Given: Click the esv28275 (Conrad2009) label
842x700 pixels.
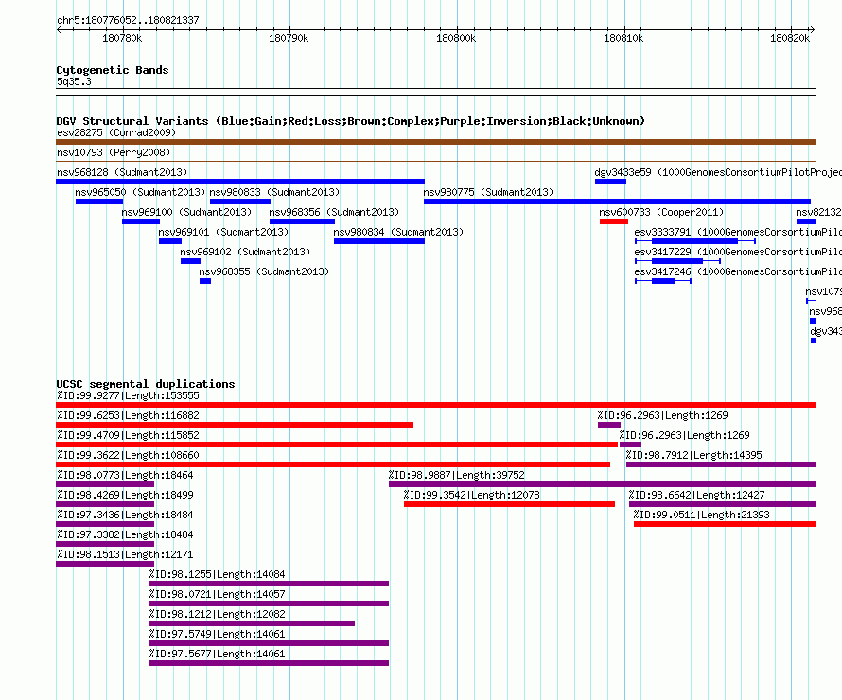Looking at the screenshot, I should 116,132.
